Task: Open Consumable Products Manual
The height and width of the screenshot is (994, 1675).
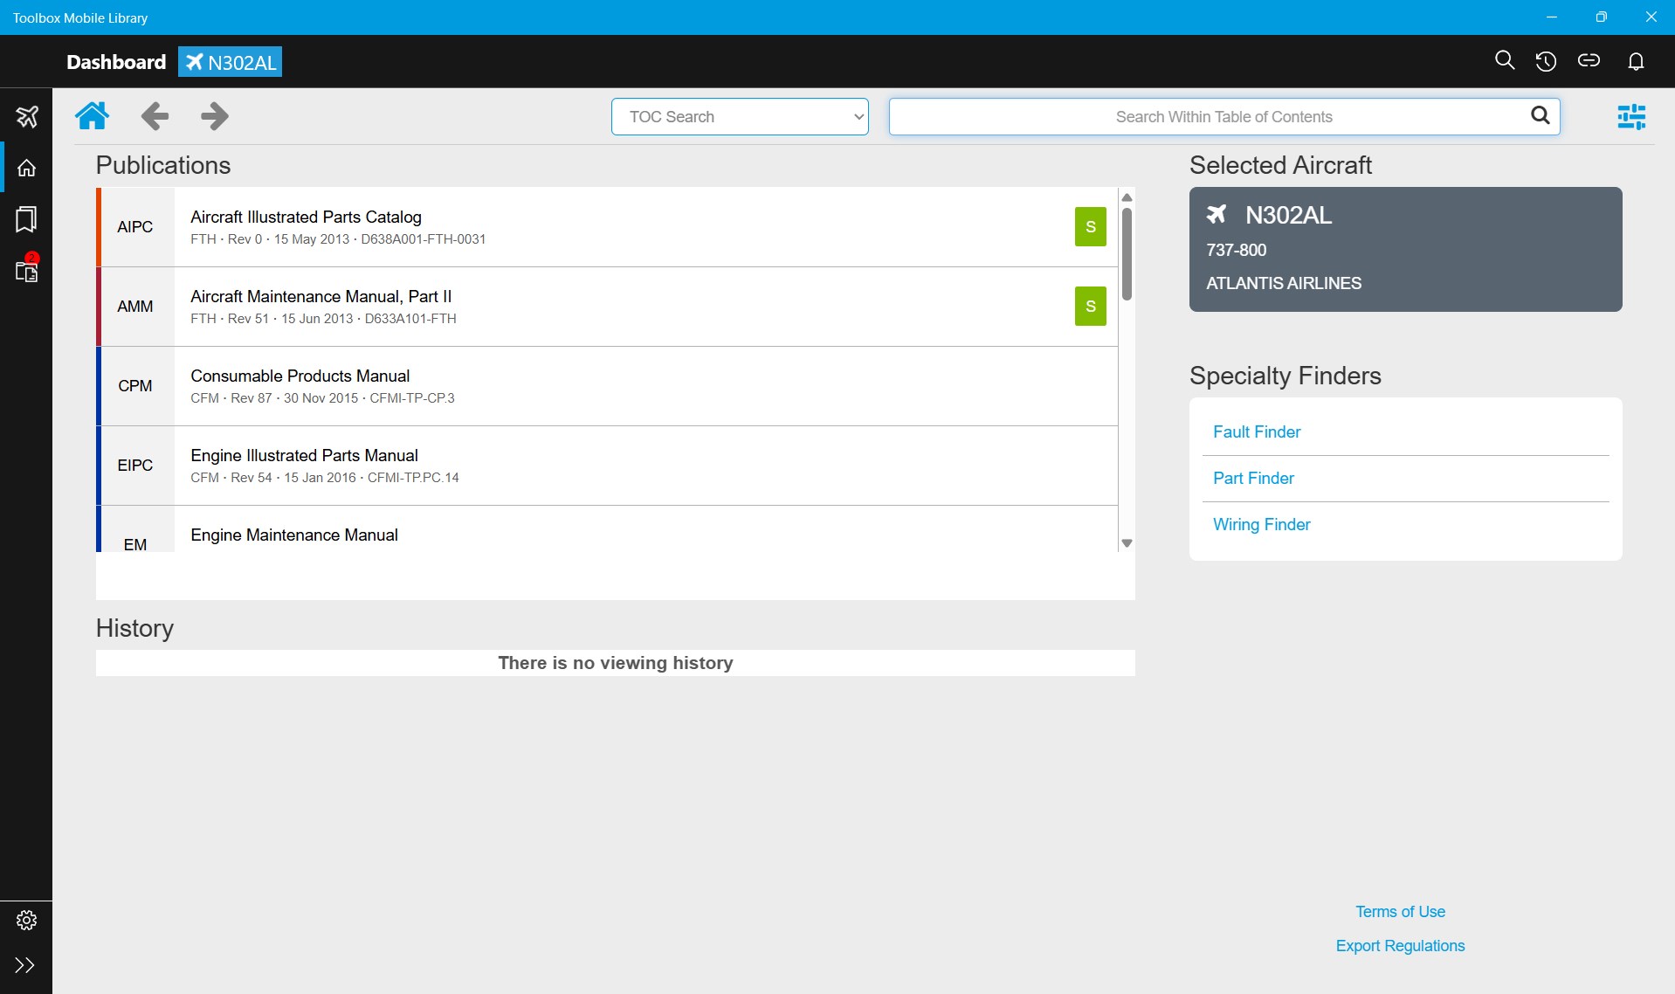Action: tap(607, 386)
